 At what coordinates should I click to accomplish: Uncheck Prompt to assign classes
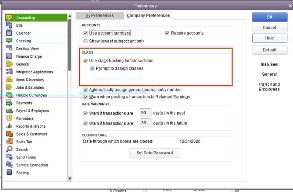point(92,69)
